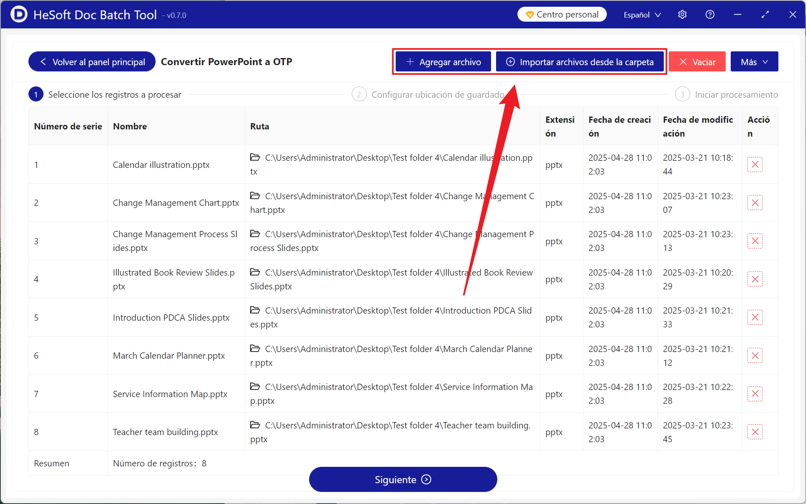Select step 1 Seleccione los registros a procesar
The width and height of the screenshot is (806, 504).
[105, 95]
